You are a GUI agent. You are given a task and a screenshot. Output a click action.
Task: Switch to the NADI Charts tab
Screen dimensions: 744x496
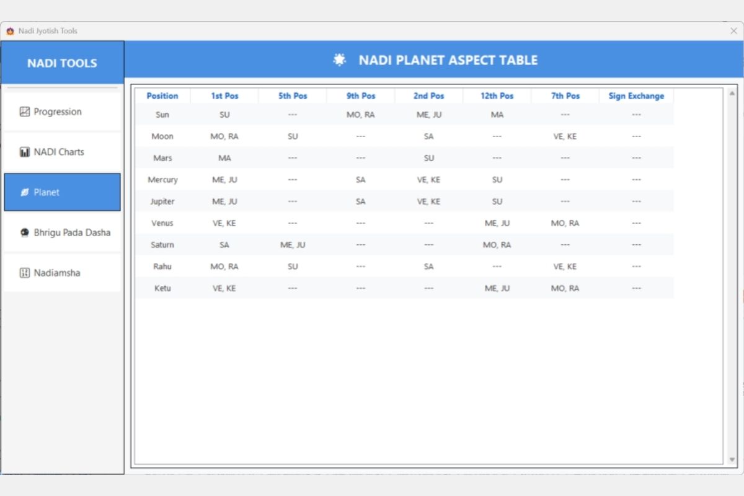click(62, 152)
